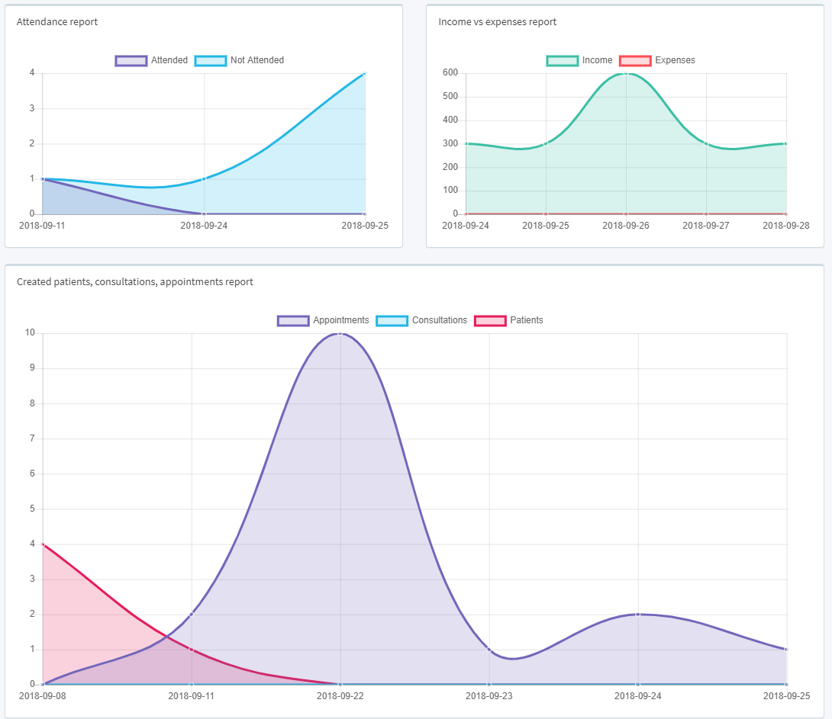The width and height of the screenshot is (832, 719).
Task: Click the 200 y-axis value
Action: point(450,167)
